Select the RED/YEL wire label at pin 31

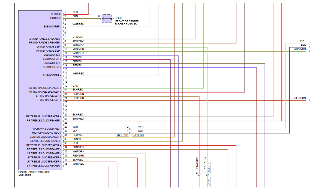point(78,135)
